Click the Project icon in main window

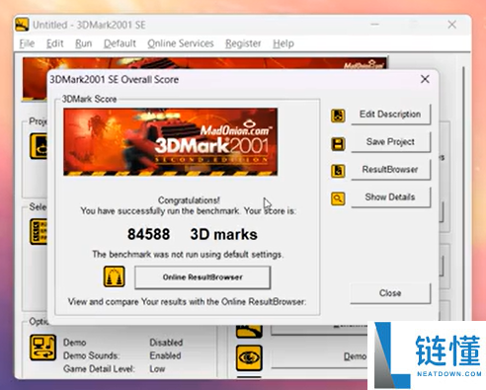pos(39,146)
